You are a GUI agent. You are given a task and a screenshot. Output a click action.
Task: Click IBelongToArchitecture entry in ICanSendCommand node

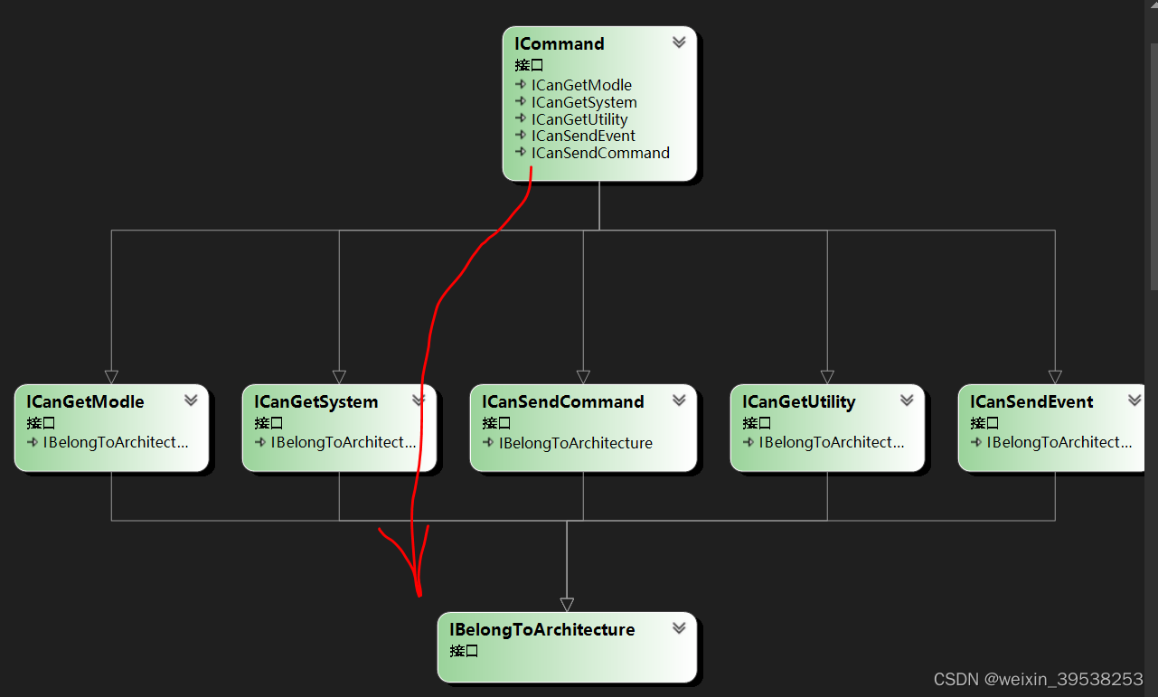point(575,443)
